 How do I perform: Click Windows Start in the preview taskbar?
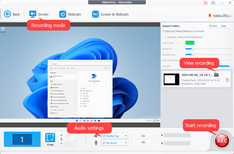pos(77,121)
